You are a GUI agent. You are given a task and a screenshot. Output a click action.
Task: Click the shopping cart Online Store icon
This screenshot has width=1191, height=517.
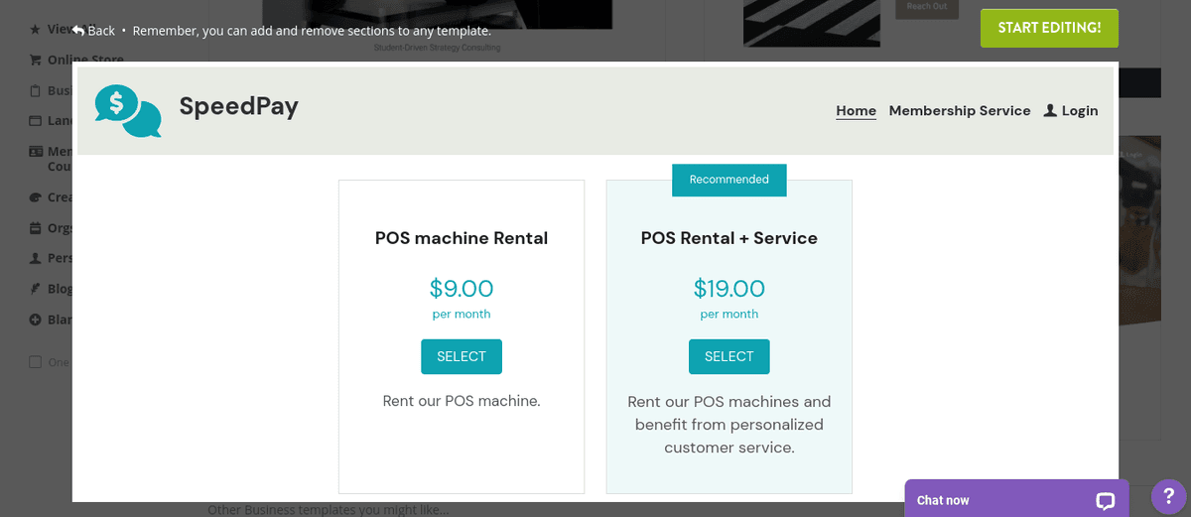[x=36, y=60]
